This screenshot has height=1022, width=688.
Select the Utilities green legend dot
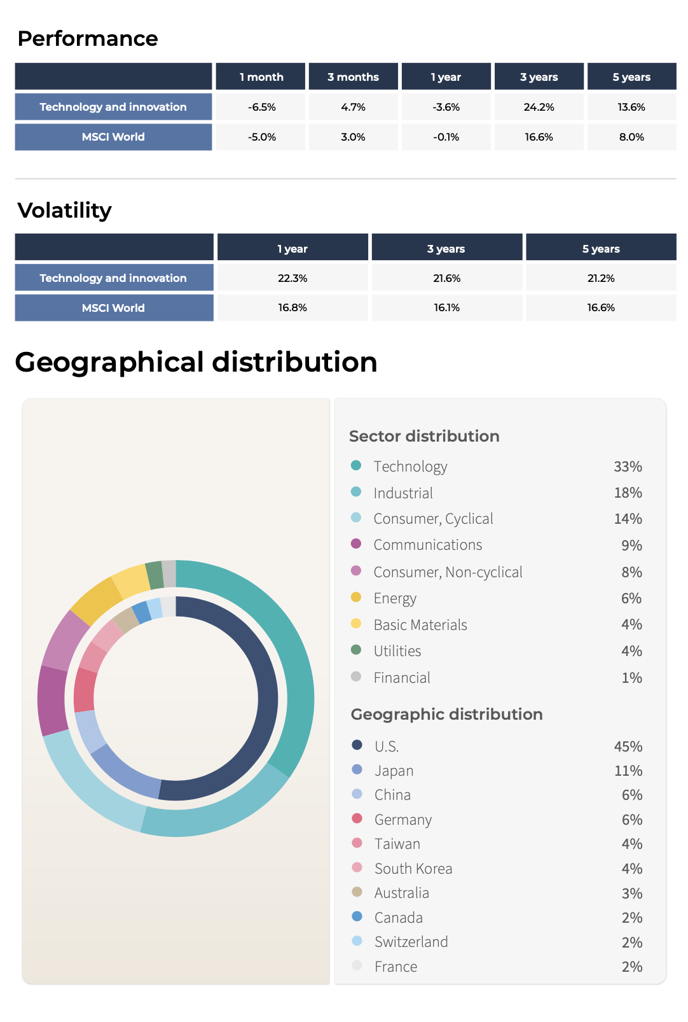[x=356, y=650]
